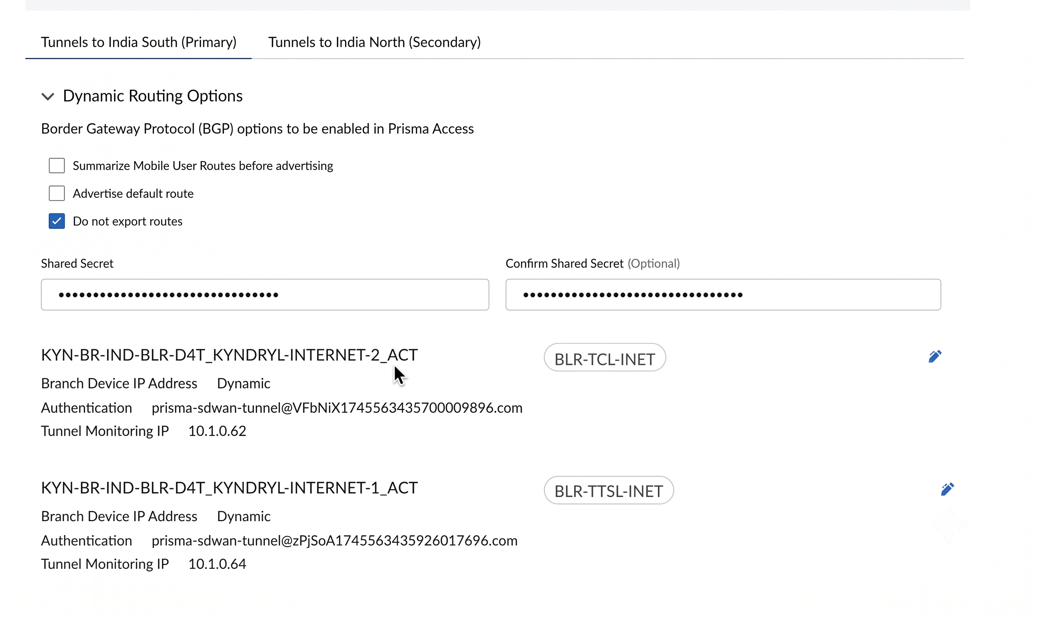Uncheck Do not export routes
The image size is (1042, 618).
[x=57, y=221]
